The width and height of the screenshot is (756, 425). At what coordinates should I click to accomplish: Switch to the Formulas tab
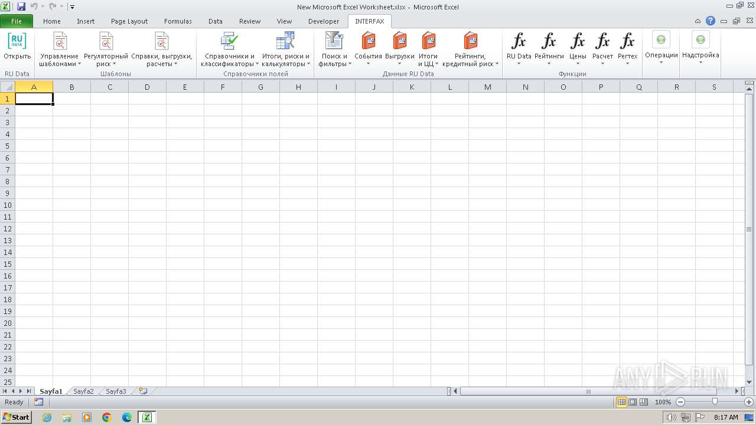point(178,21)
